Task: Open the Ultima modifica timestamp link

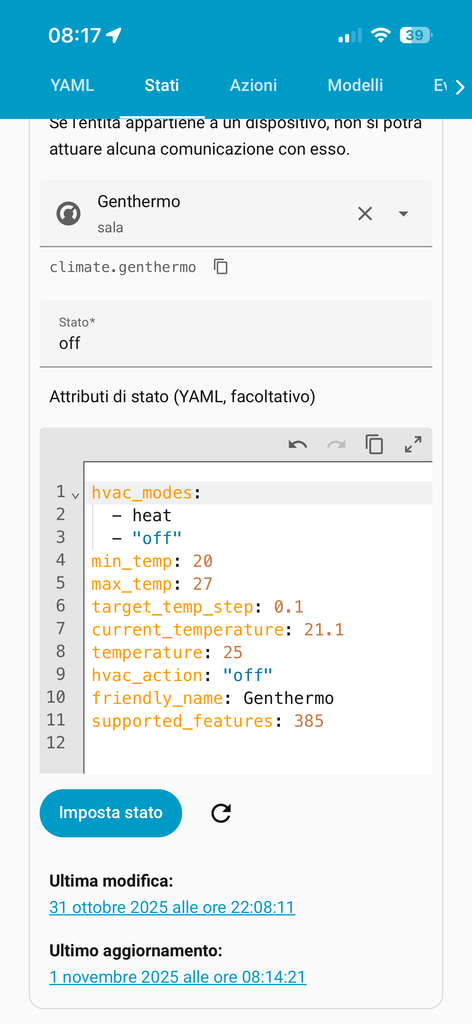Action: pyautogui.click(x=172, y=907)
